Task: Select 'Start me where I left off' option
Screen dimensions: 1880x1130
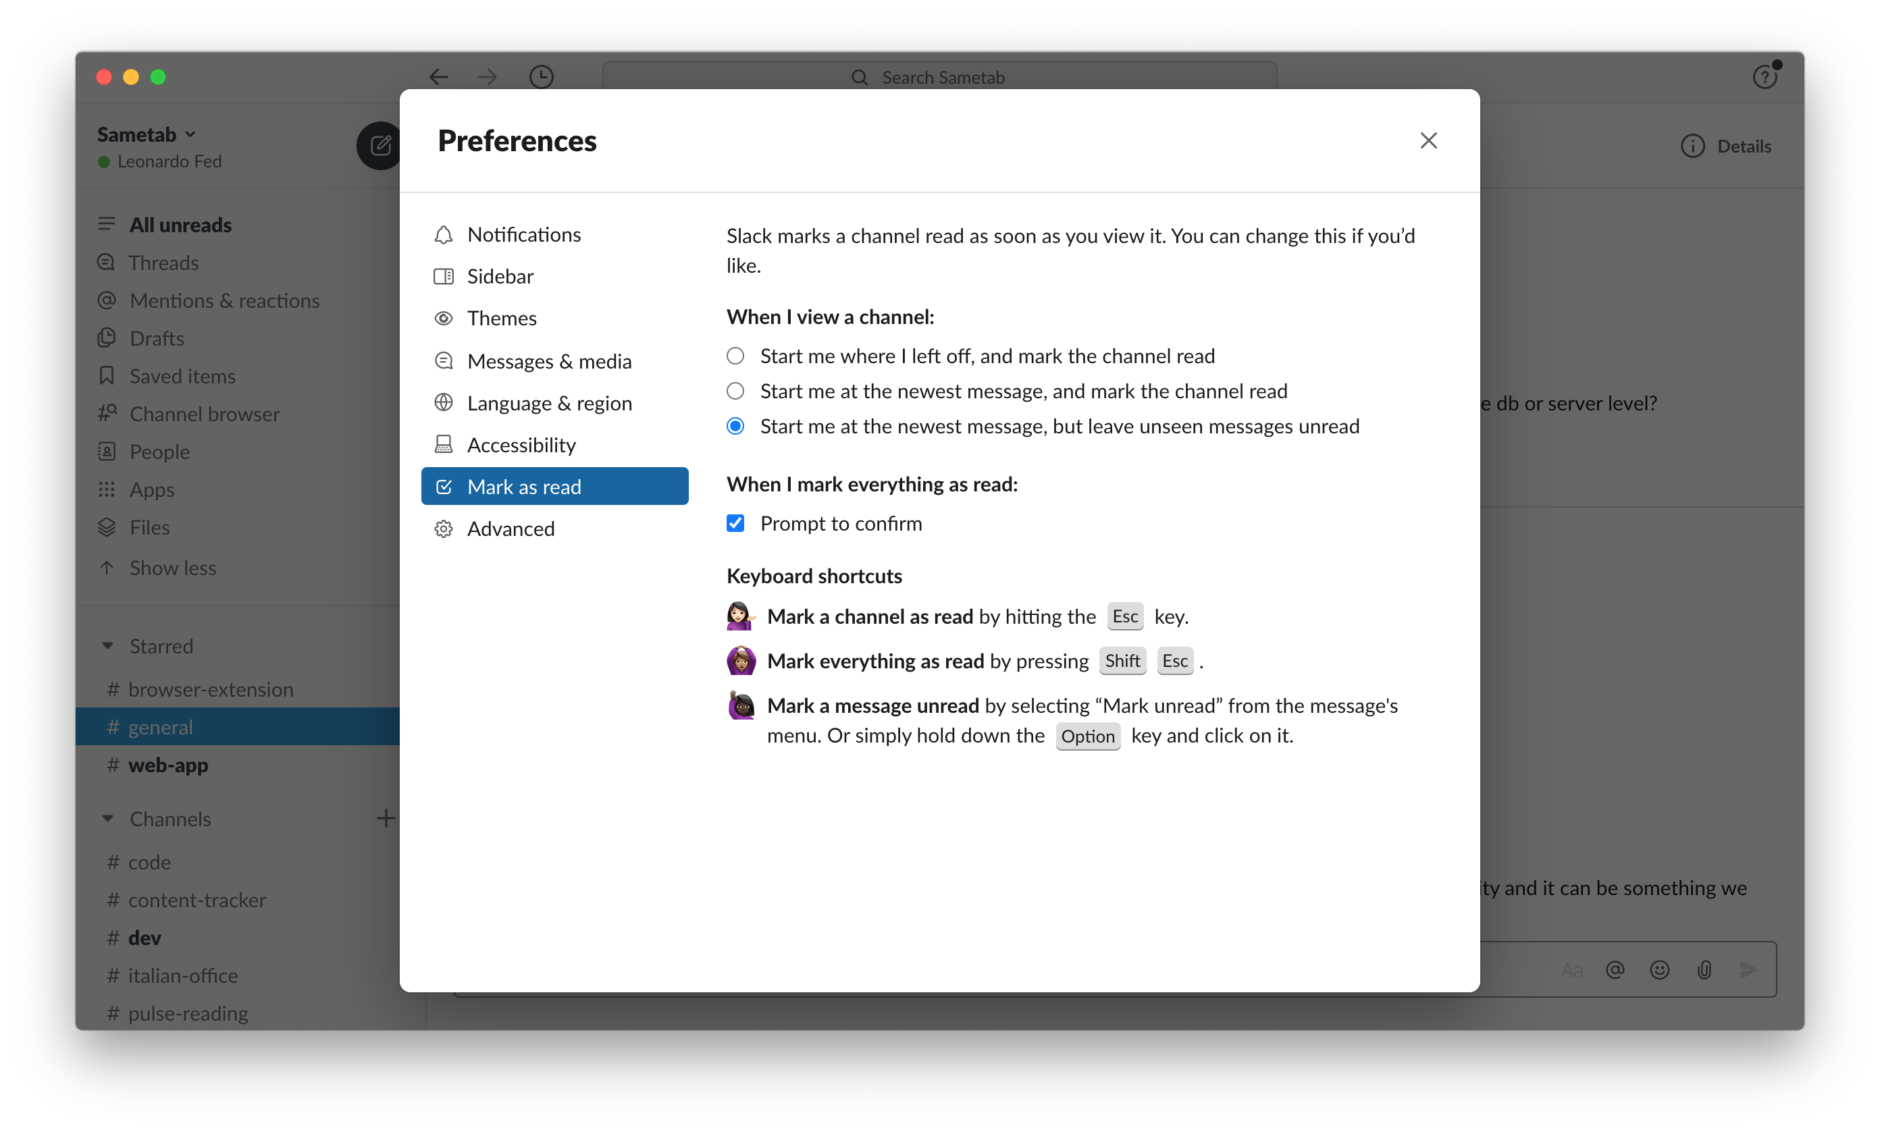Action: [735, 356]
